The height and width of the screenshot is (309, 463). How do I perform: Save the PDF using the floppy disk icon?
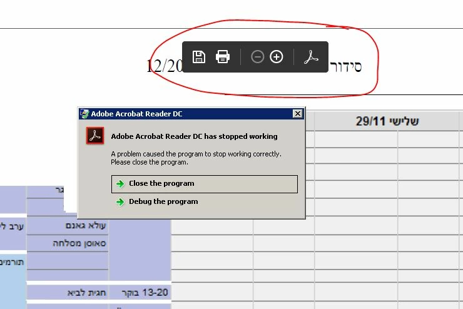click(x=199, y=57)
